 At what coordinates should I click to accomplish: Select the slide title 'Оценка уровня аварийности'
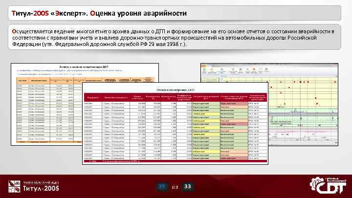pyautogui.click(x=138, y=13)
